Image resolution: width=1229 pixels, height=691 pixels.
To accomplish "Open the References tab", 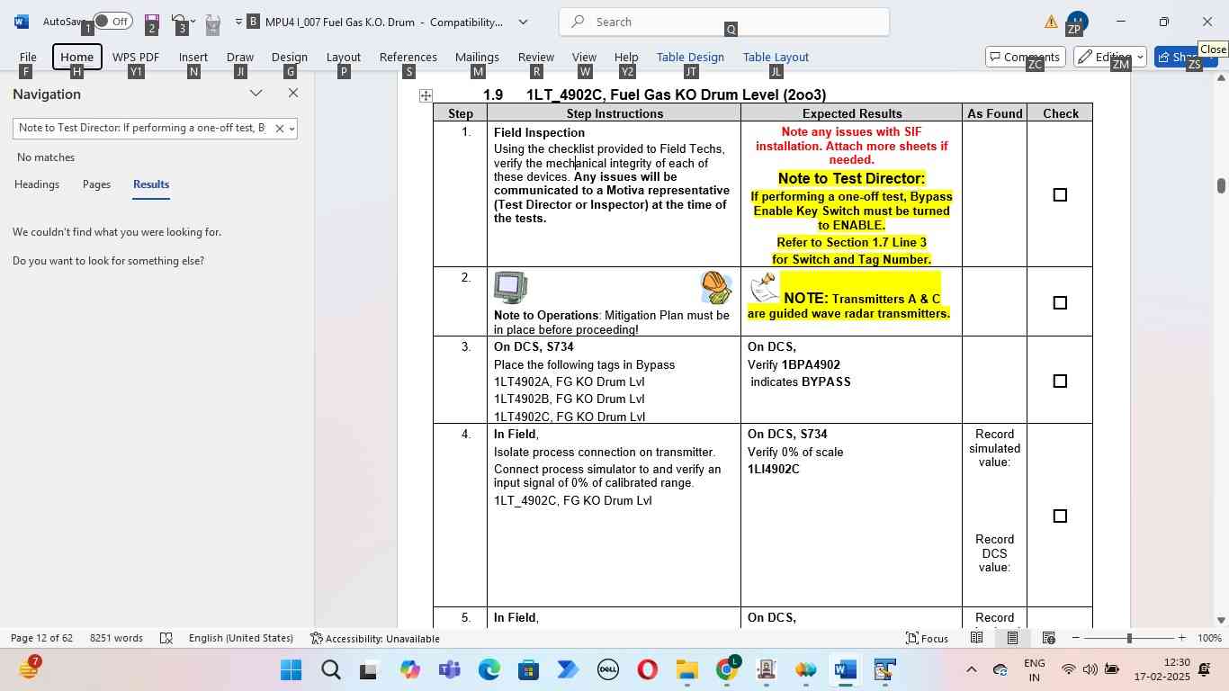I will 408,57.
